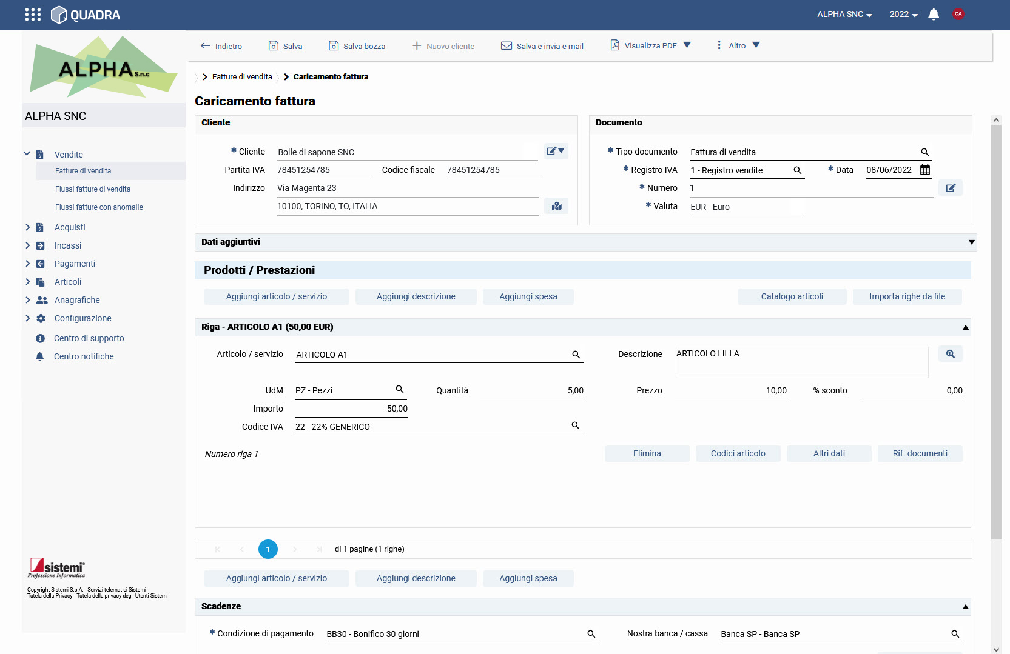Screen dimensions: 1010x654
Task: Open Fatture di vendita breadcrumb
Action: pos(242,77)
